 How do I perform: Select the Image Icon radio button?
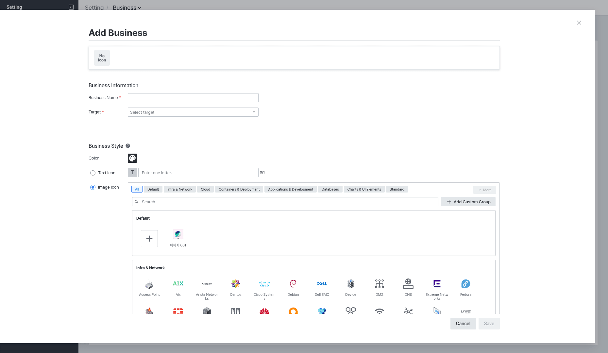93,187
